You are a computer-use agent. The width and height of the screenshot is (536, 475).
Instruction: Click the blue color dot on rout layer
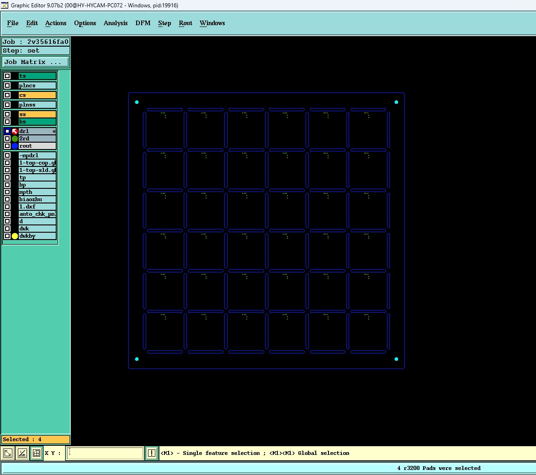[15, 146]
